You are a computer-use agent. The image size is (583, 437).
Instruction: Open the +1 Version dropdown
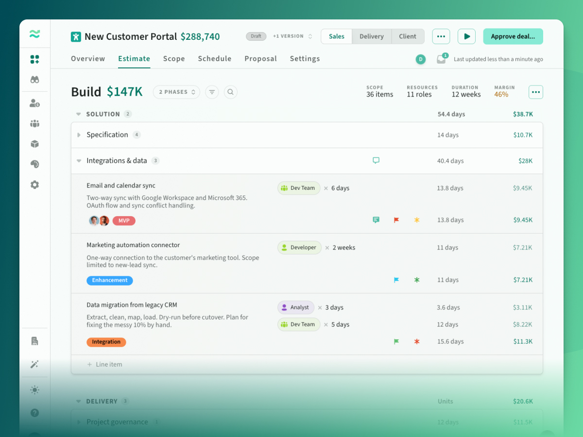point(292,36)
